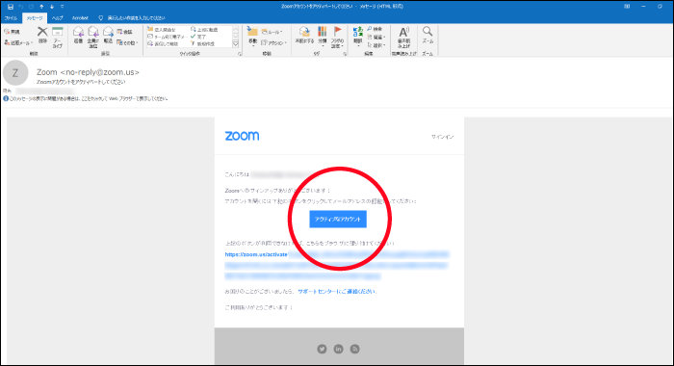Click the zoom logo in the email
Image resolution: width=674 pixels, height=366 pixels.
click(x=242, y=136)
